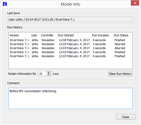Click into the Comment text box

pyautogui.click(x=70, y=98)
